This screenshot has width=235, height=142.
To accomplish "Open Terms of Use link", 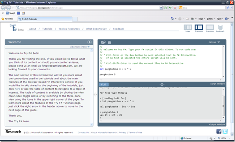I will 135,132.
